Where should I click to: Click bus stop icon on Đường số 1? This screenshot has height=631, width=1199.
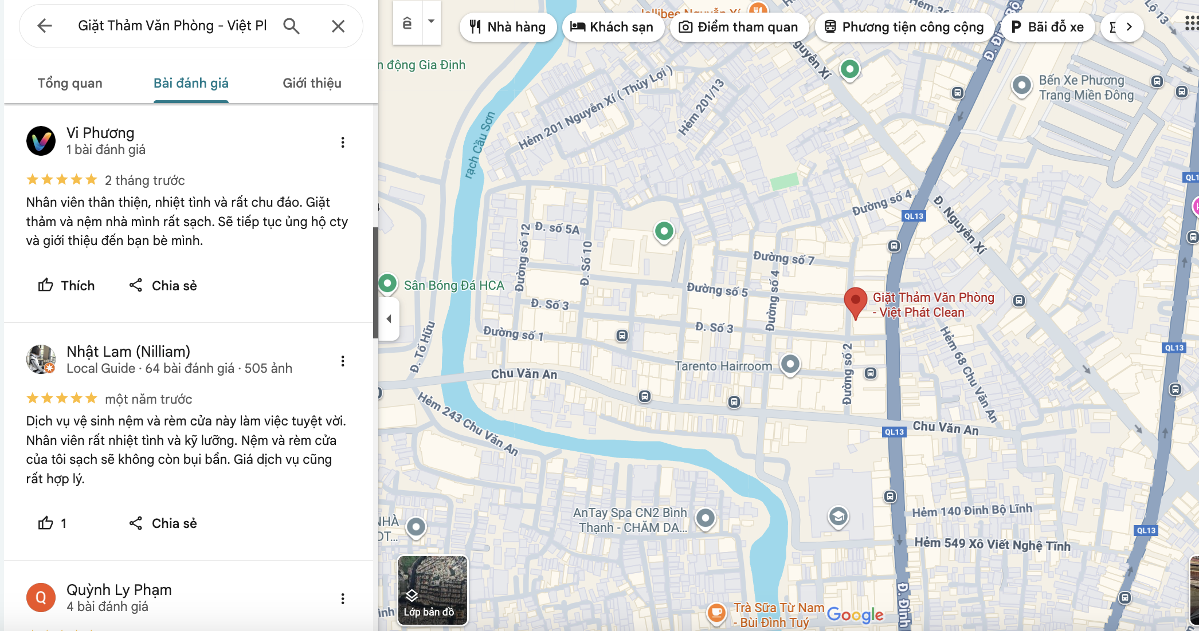[x=622, y=335]
